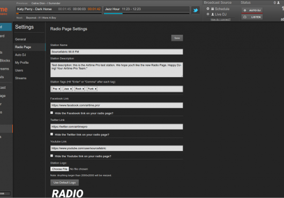Remove the Funk tag with its x
This screenshot has width=284, height=198.
click(95, 89)
